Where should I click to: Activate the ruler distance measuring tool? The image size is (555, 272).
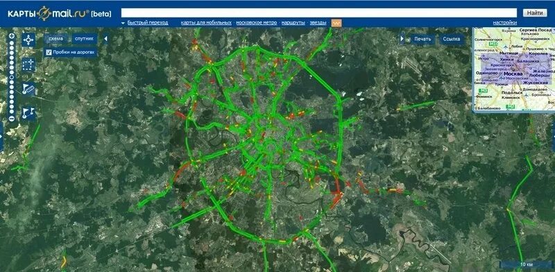tap(28, 89)
